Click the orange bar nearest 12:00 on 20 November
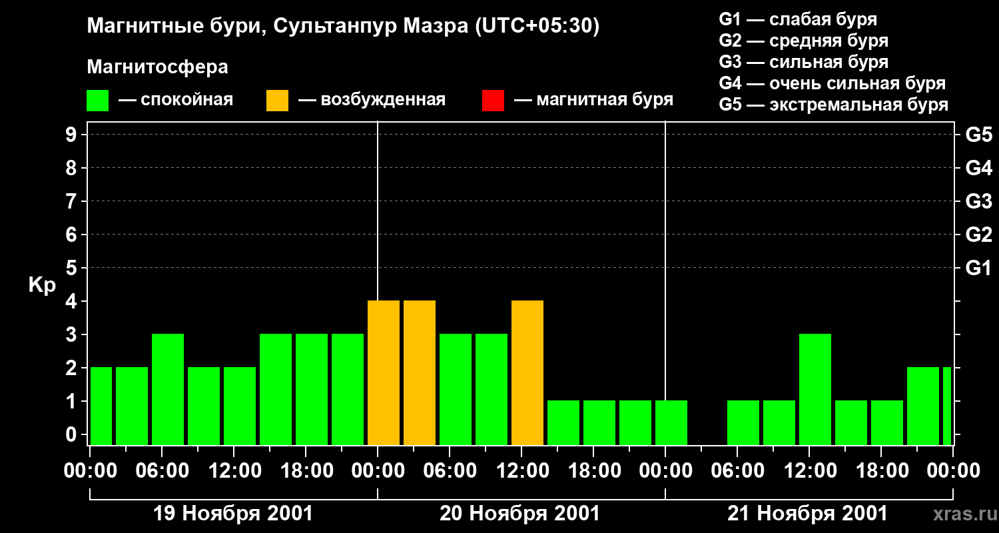 (527, 372)
